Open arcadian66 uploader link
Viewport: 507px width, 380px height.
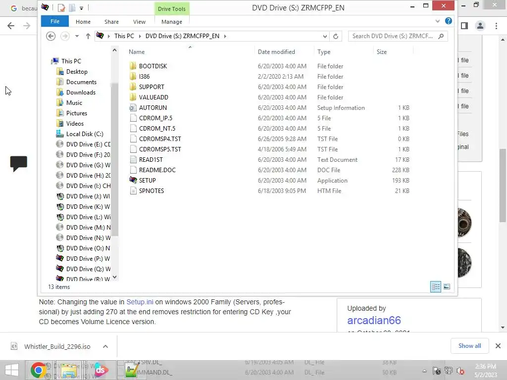click(374, 320)
